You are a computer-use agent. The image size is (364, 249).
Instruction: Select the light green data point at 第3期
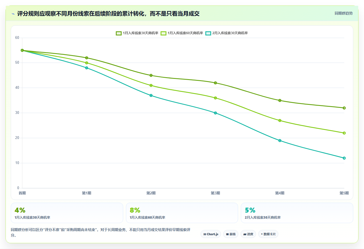(215, 98)
